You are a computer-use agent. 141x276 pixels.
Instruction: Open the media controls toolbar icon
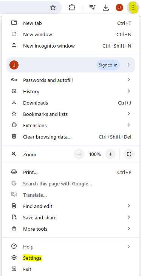(x=92, y=8)
